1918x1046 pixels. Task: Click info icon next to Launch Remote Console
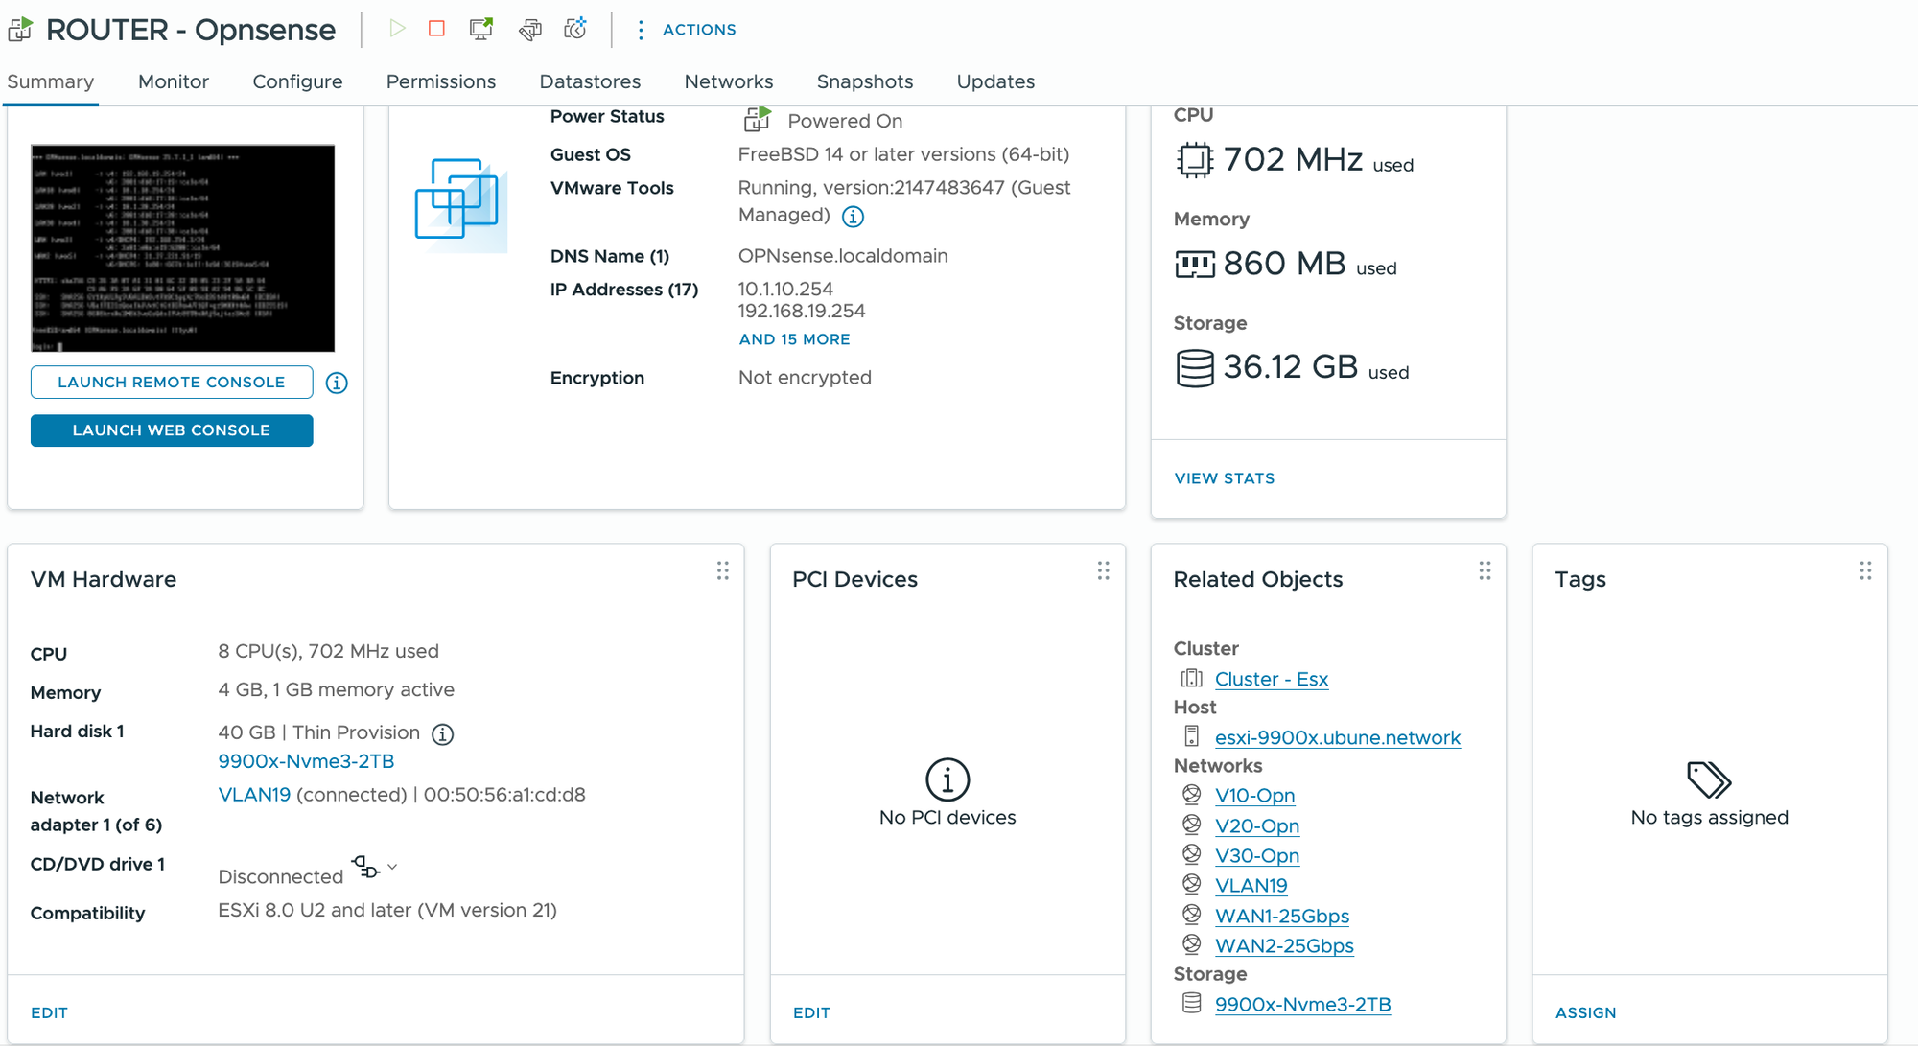pos(337,383)
